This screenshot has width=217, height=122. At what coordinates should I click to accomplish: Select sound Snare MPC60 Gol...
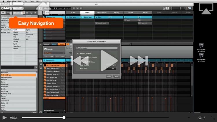click(x=54, y=68)
